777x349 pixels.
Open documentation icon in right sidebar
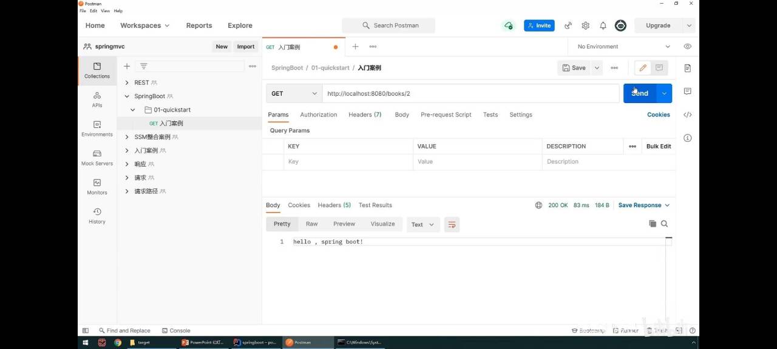pos(688,68)
